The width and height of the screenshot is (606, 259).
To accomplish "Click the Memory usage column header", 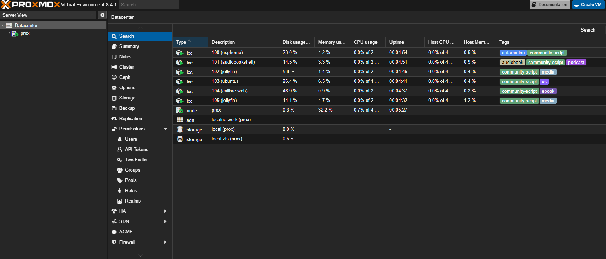I will 332,42.
